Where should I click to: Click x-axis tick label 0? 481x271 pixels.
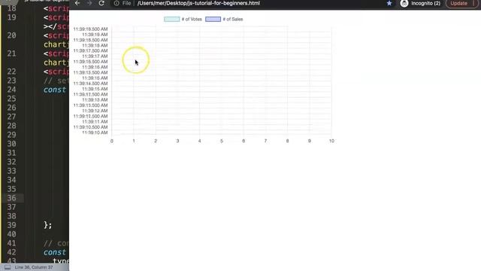(112, 141)
